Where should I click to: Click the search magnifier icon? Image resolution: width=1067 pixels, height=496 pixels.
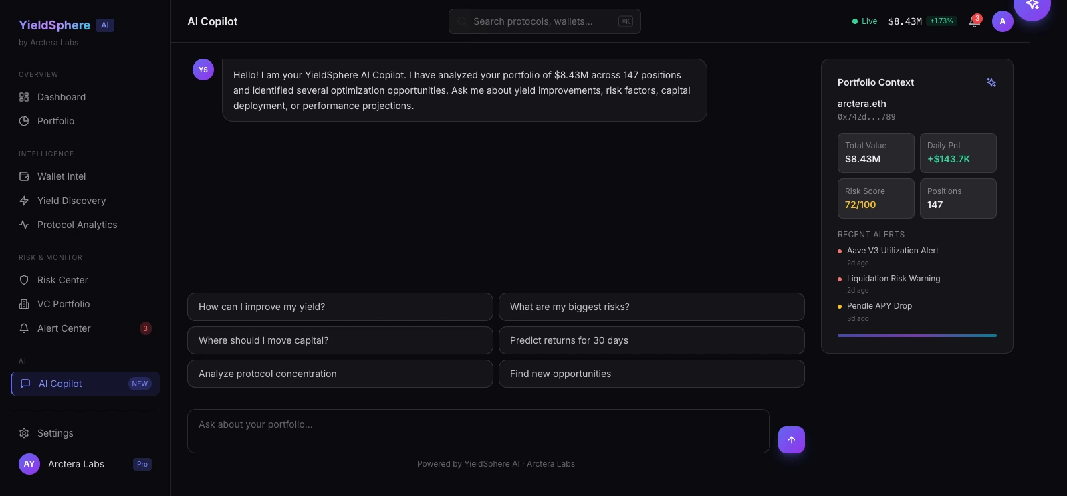pyautogui.click(x=461, y=21)
